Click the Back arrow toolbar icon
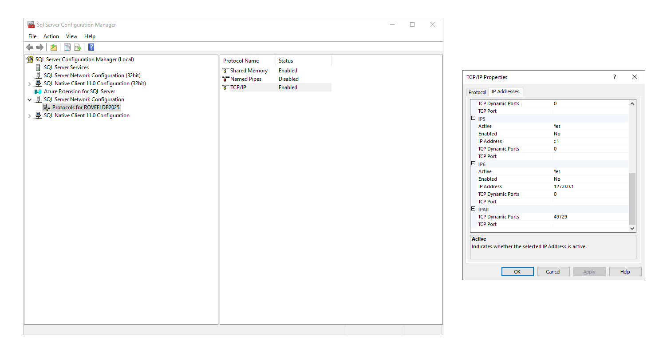The height and width of the screenshot is (353, 667). click(x=30, y=48)
